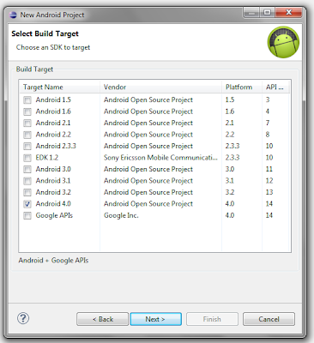The width and height of the screenshot is (314, 343).
Task: Go to previous page with Back button
Action: pyautogui.click(x=102, y=319)
